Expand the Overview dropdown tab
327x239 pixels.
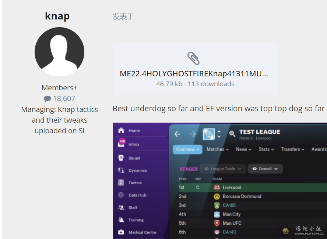187,149
